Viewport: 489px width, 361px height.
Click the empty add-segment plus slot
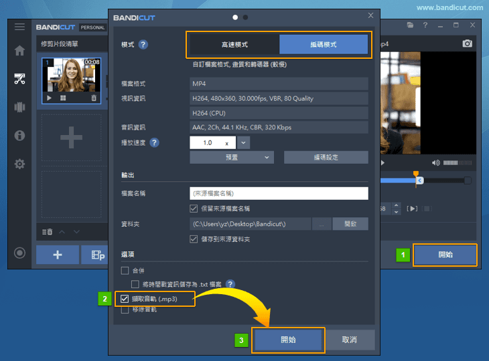coord(72,137)
